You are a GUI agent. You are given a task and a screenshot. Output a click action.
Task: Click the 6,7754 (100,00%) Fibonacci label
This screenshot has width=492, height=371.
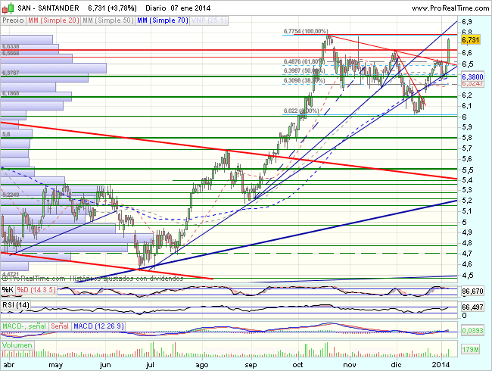(306, 31)
